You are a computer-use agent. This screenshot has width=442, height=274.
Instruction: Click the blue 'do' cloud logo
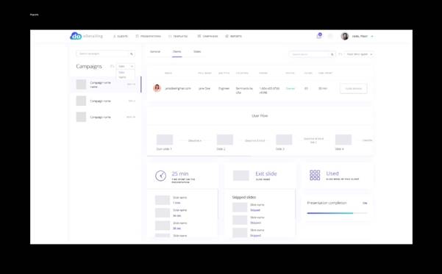(76, 36)
